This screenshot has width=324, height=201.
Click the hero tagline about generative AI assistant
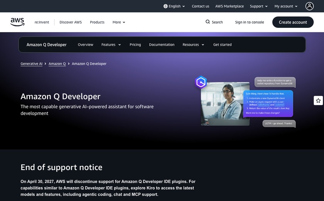pyautogui.click(x=87, y=110)
